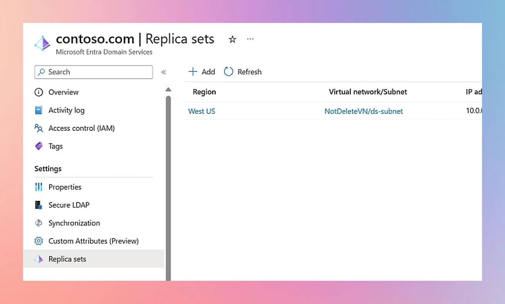Click the purple Tags icon

39,146
